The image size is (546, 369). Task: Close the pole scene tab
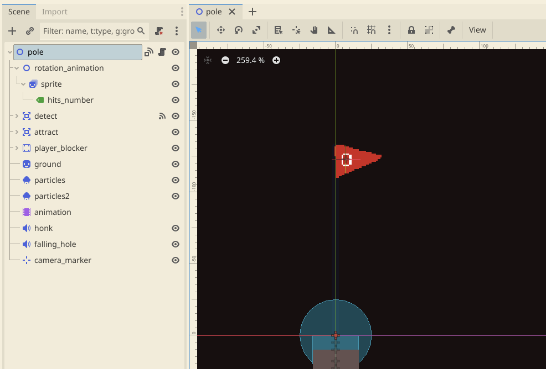click(232, 12)
